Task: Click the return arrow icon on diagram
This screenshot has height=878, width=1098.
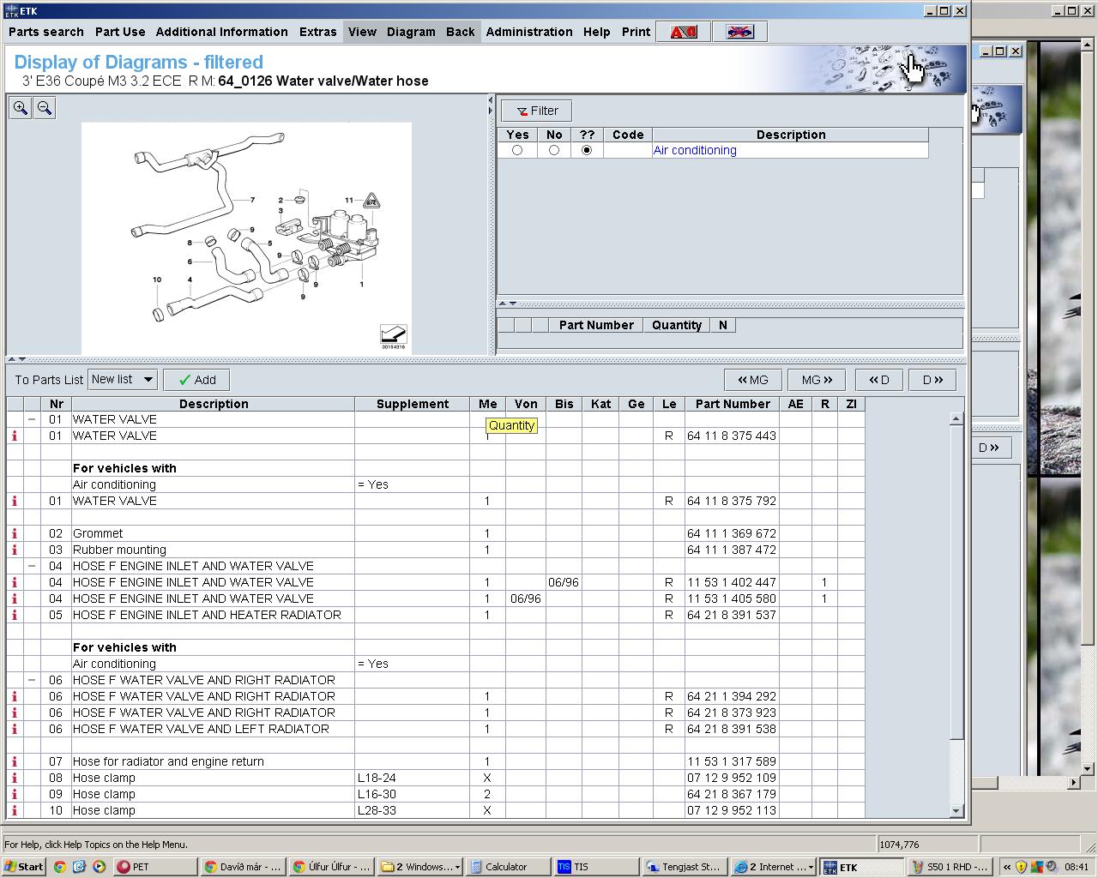Action: click(394, 334)
